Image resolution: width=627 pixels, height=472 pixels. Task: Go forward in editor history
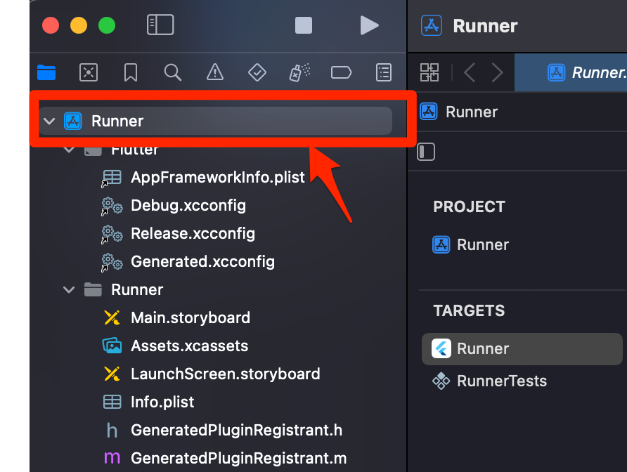pyautogui.click(x=497, y=73)
